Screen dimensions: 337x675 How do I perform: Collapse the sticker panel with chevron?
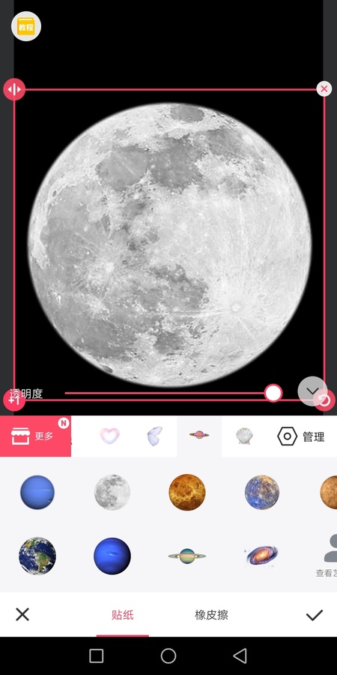coord(312,391)
